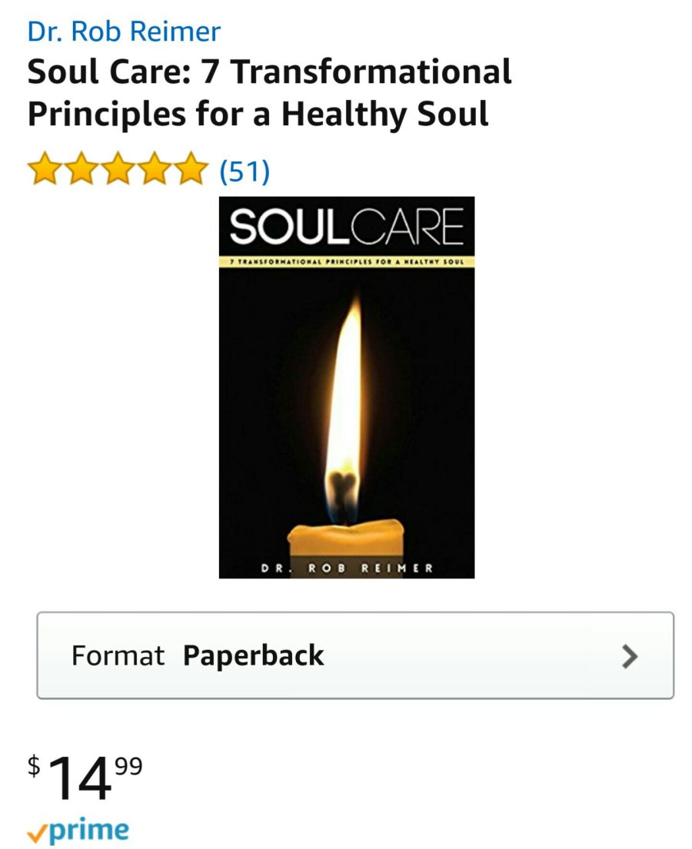Click the fifth gold rating star
This screenshot has height=849, width=692.
[x=190, y=168]
